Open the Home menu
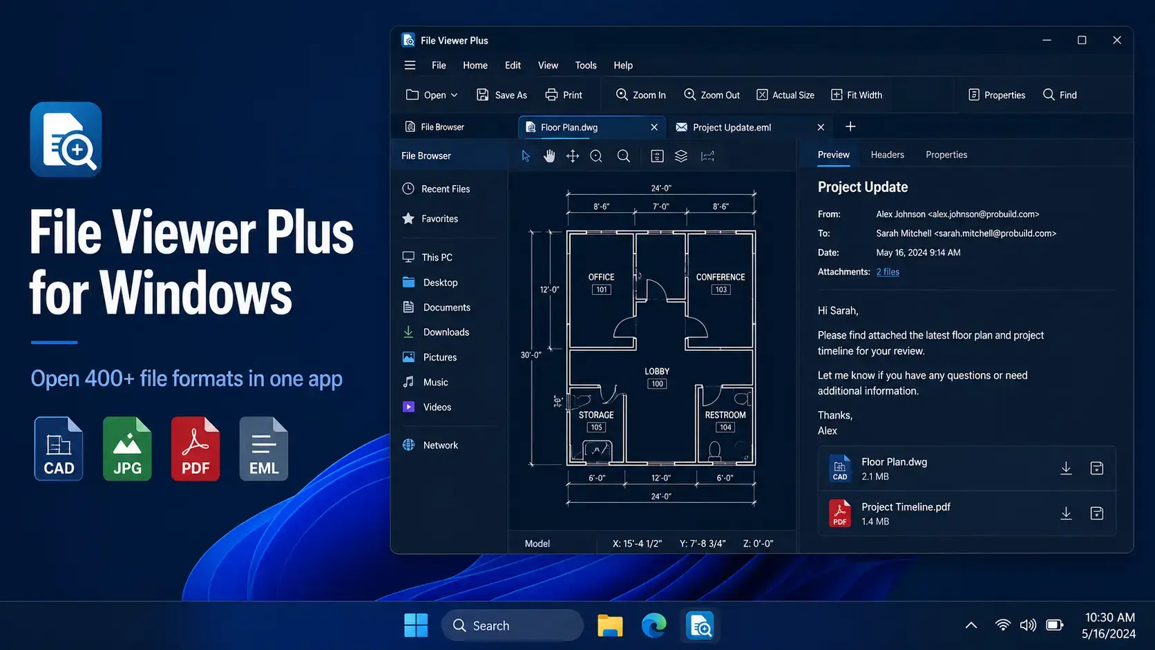 [x=475, y=65]
